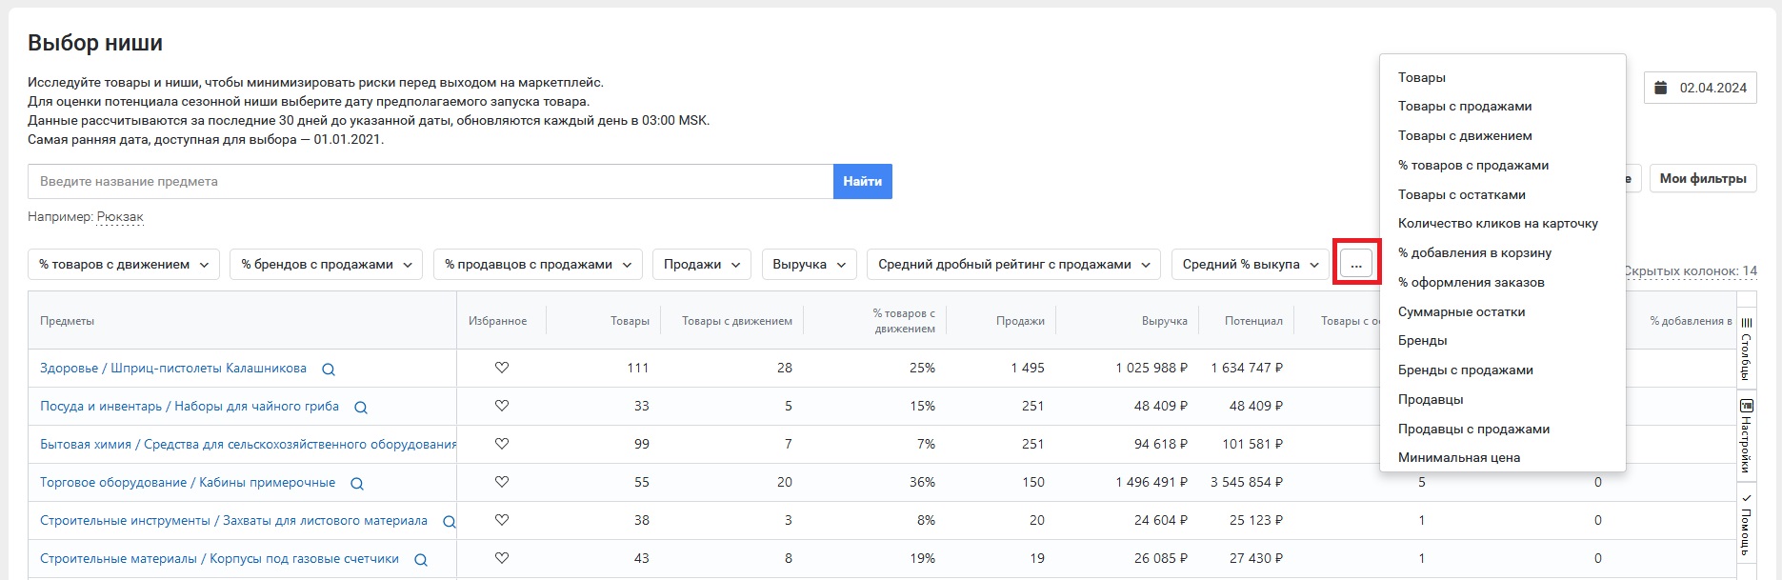Sort by Товары column header
Viewport: 1782px width, 580px height.
pos(630,321)
